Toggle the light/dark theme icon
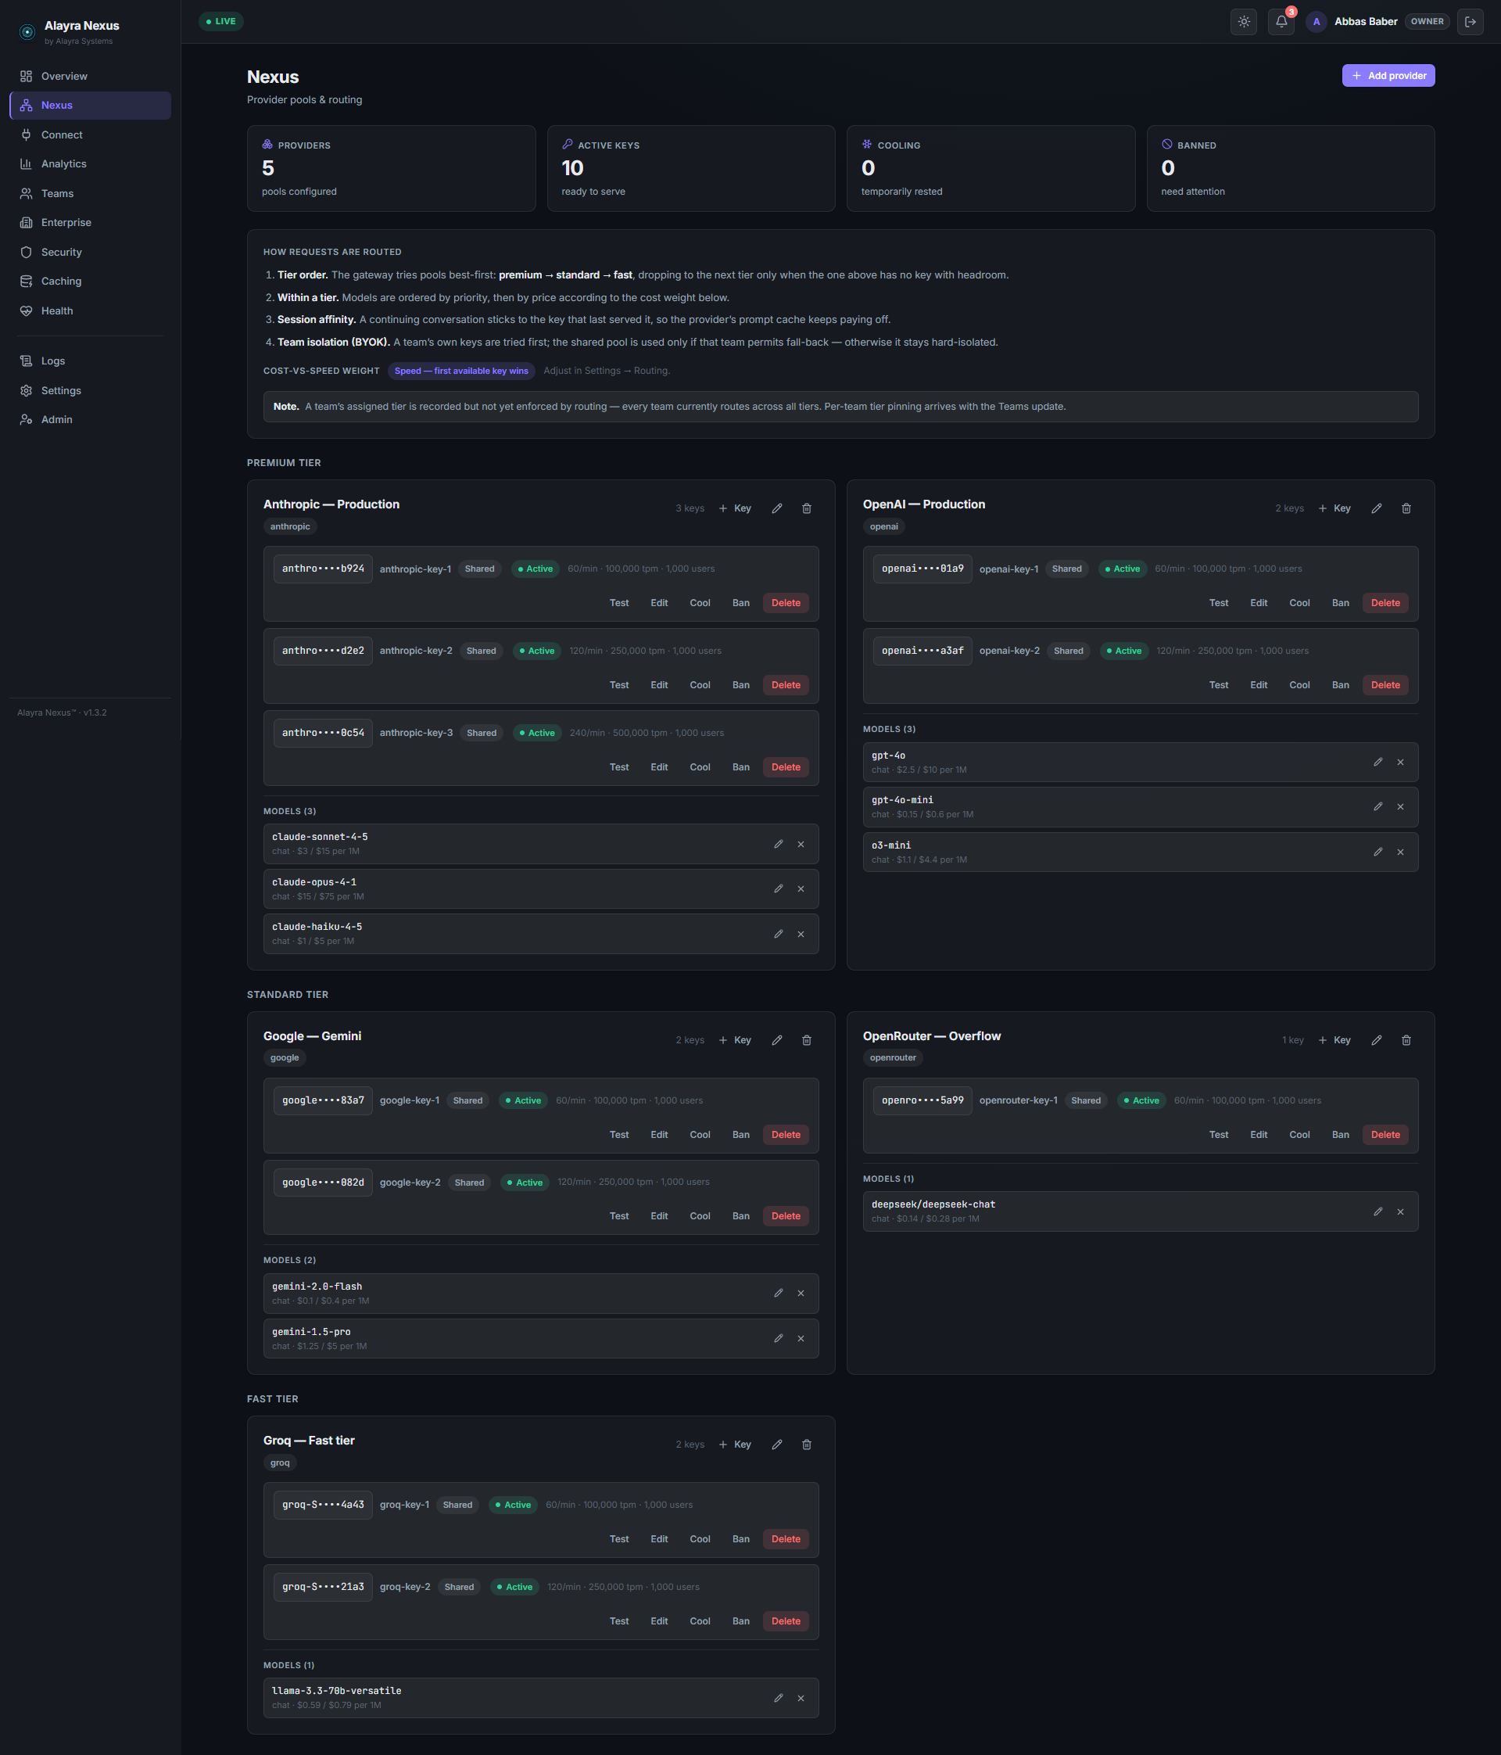Screen dimensions: 1501x1755 click(x=1244, y=22)
